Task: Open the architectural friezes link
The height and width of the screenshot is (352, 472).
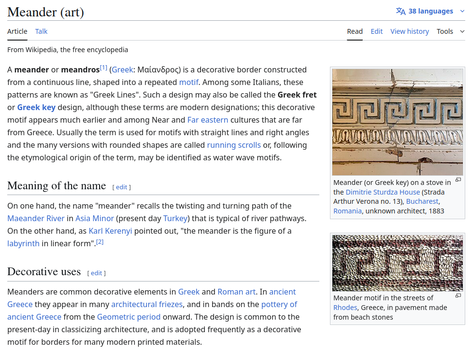Action: pyautogui.click(x=147, y=305)
